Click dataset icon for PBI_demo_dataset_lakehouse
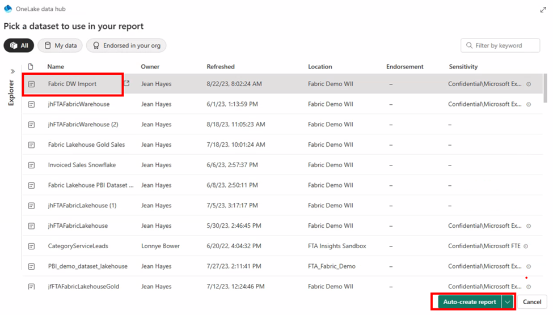 point(31,266)
